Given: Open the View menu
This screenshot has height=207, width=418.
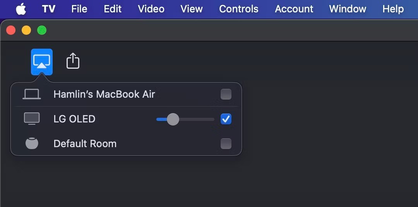Looking at the screenshot, I should (x=191, y=9).
